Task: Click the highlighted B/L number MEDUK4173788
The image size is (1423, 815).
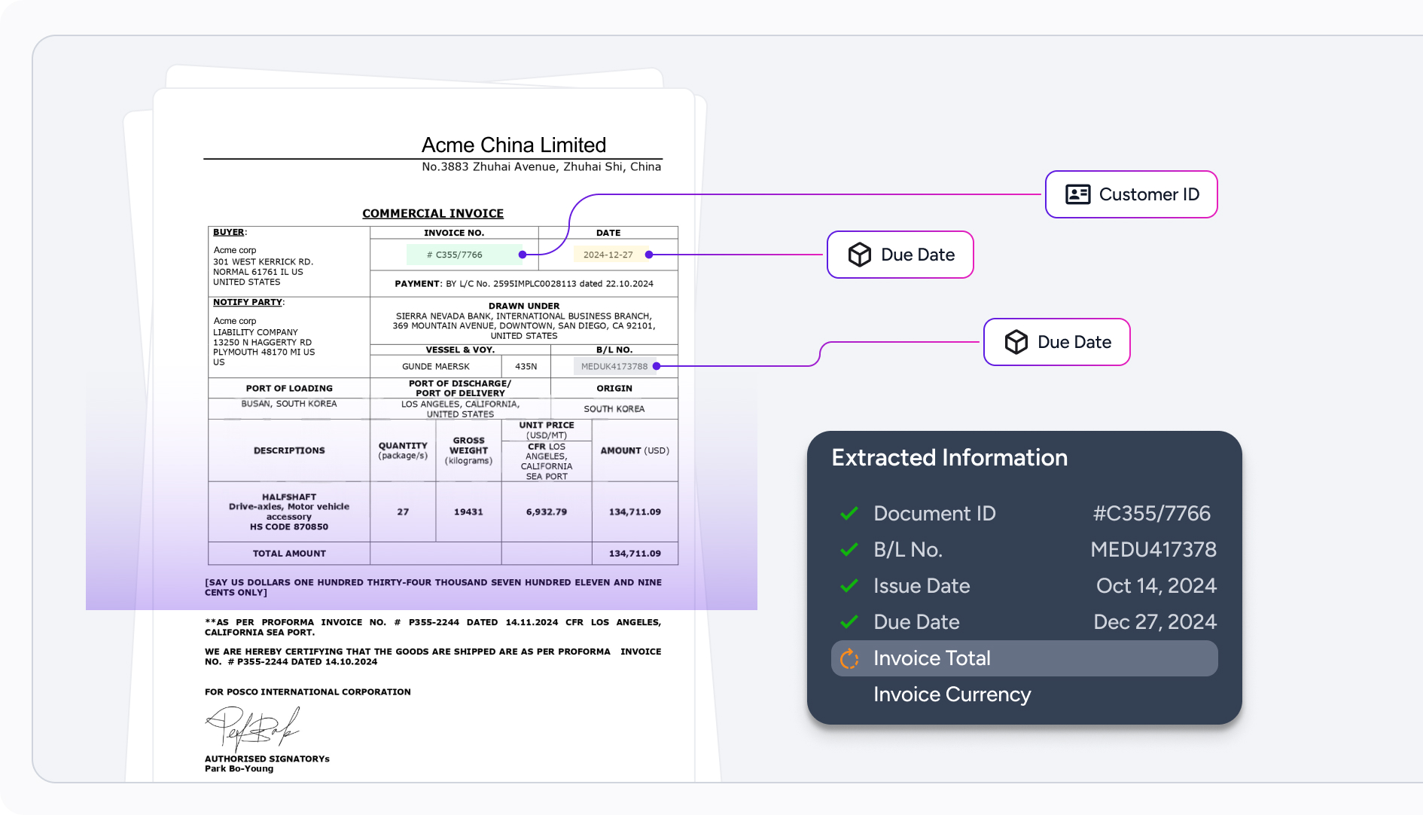Action: point(614,366)
